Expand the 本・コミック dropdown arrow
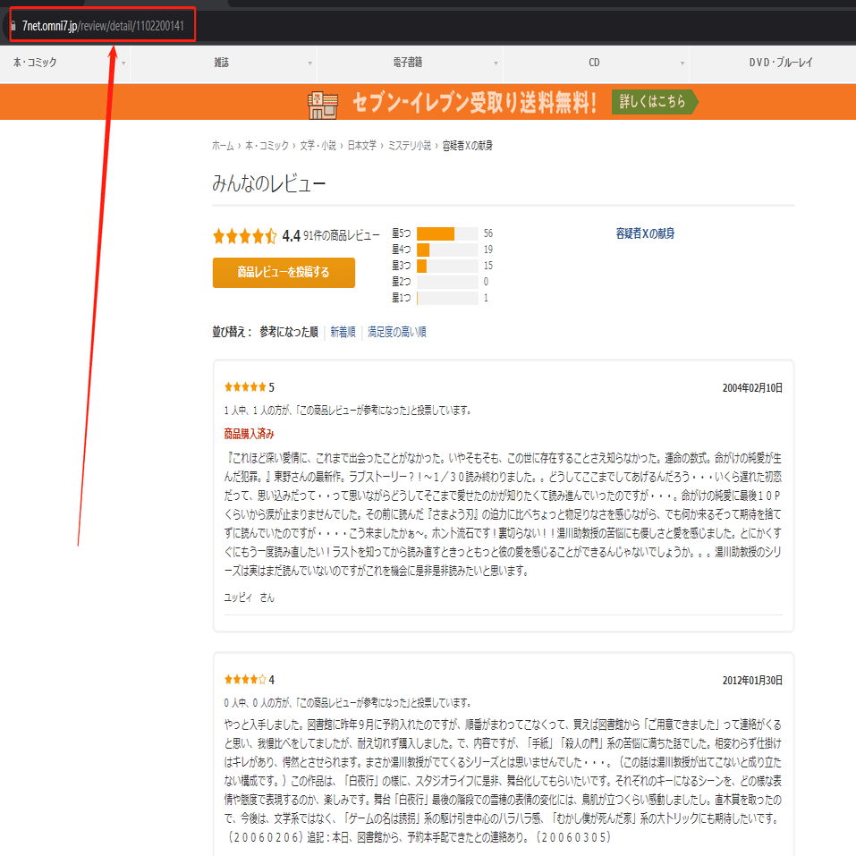Screen dimensions: 856x856 pyautogui.click(x=123, y=64)
